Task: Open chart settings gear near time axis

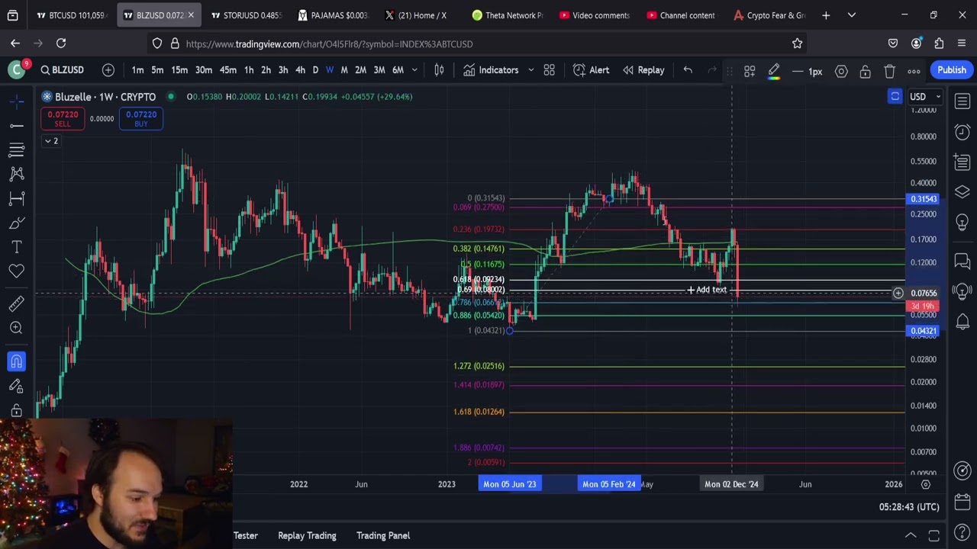Action: [926, 484]
